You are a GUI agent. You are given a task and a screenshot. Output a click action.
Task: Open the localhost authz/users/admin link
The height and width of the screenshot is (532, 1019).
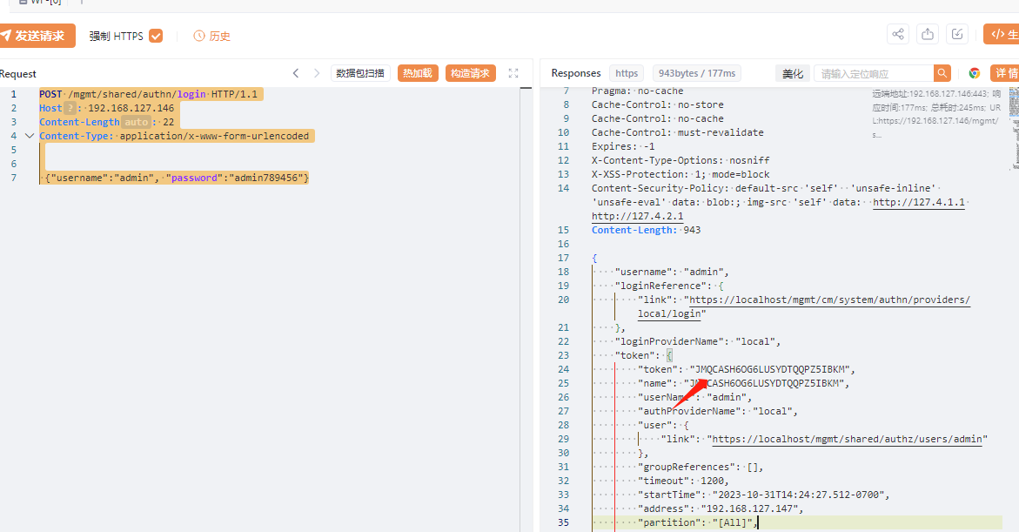click(849, 439)
